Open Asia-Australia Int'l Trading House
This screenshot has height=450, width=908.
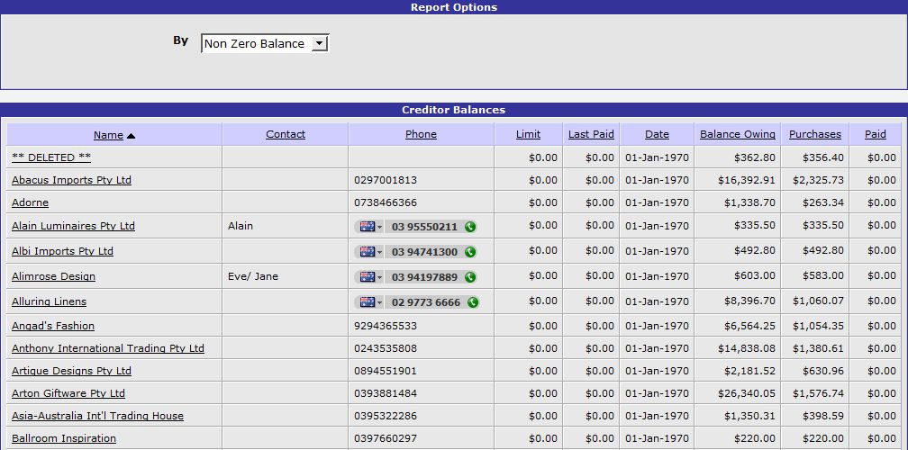pos(97,416)
